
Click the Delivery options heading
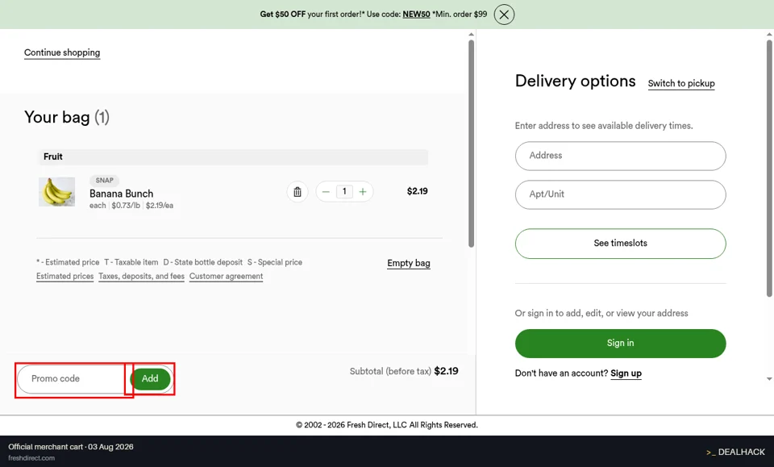tap(575, 81)
